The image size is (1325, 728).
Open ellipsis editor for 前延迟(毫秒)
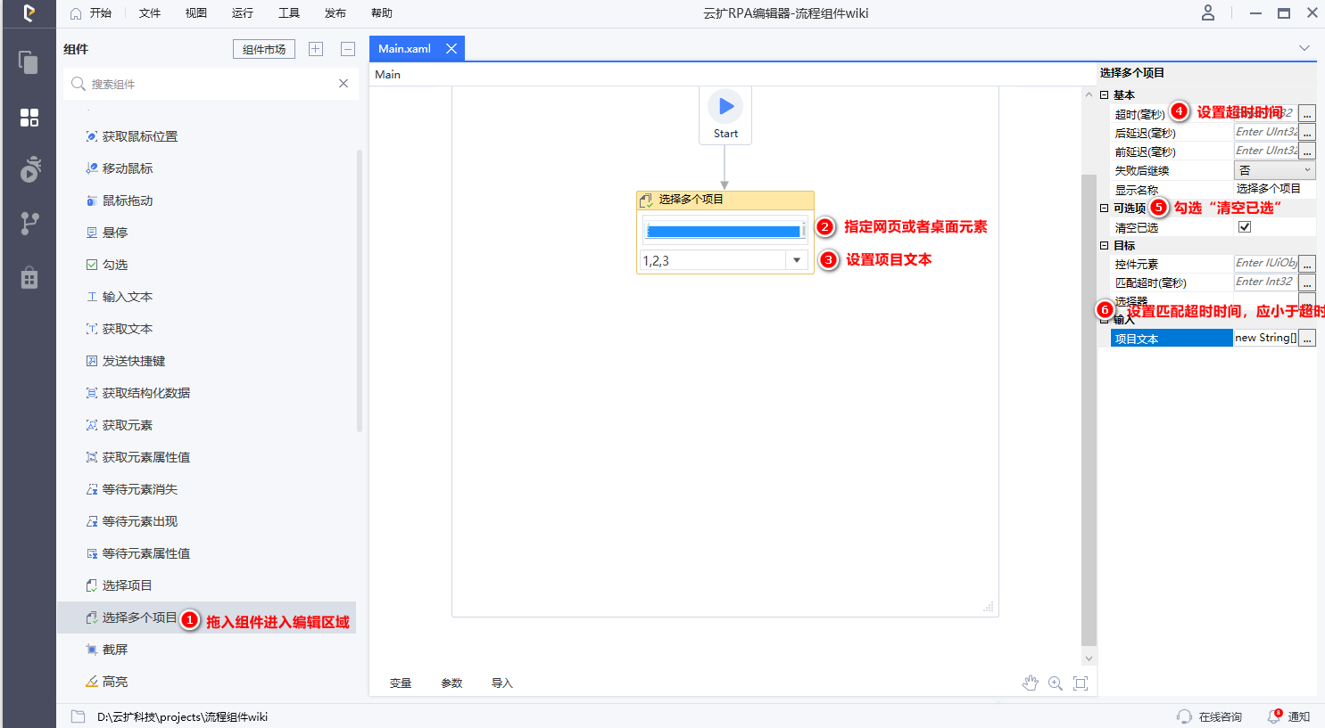[1306, 151]
